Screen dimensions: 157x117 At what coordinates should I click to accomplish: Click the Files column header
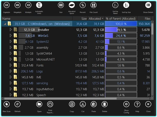click(x=147, y=18)
